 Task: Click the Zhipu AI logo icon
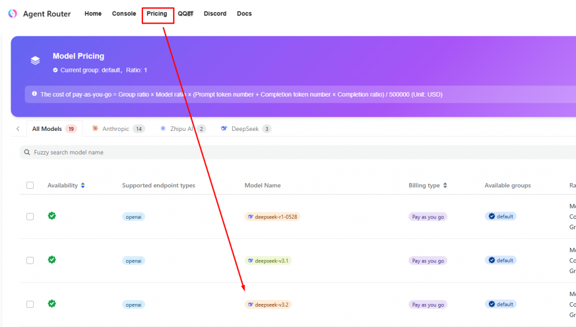[163, 129]
